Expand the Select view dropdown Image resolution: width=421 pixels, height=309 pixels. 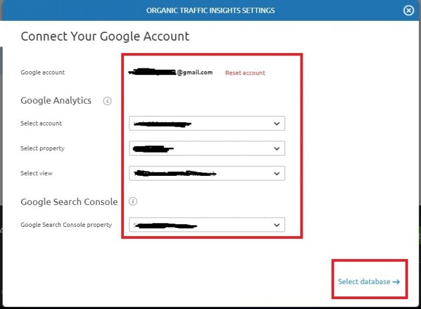pos(207,173)
